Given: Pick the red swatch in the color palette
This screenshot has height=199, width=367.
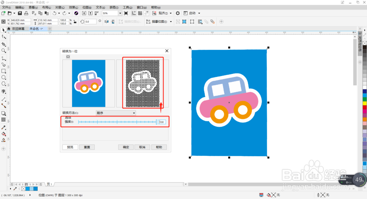Looking at the screenshot, I should pyautogui.click(x=365, y=107).
